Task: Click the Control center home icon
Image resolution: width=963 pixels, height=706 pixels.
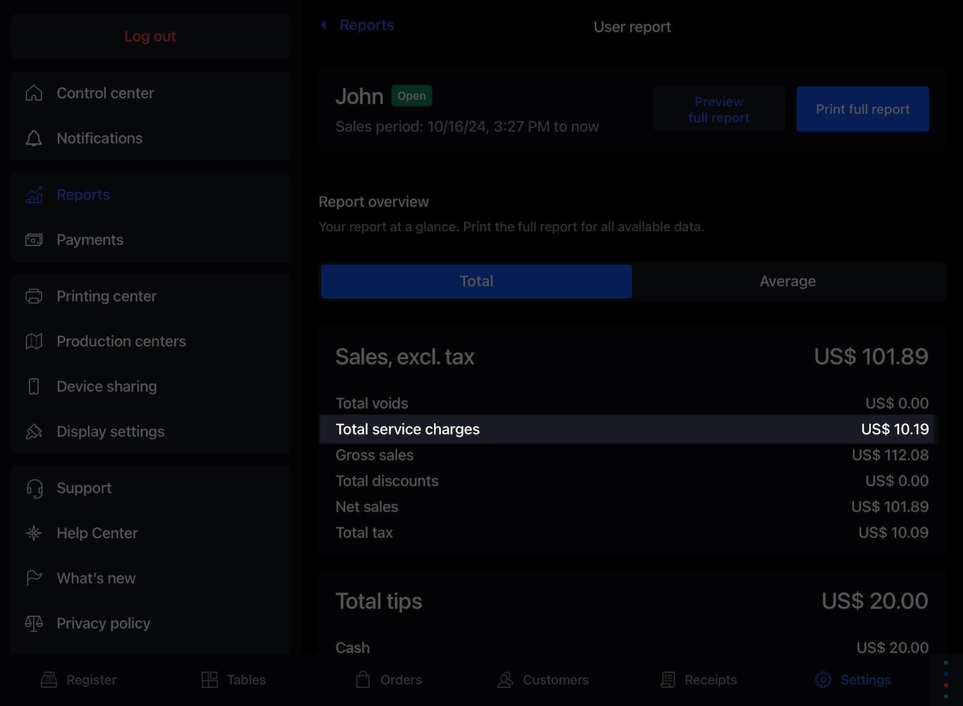Action: click(34, 93)
